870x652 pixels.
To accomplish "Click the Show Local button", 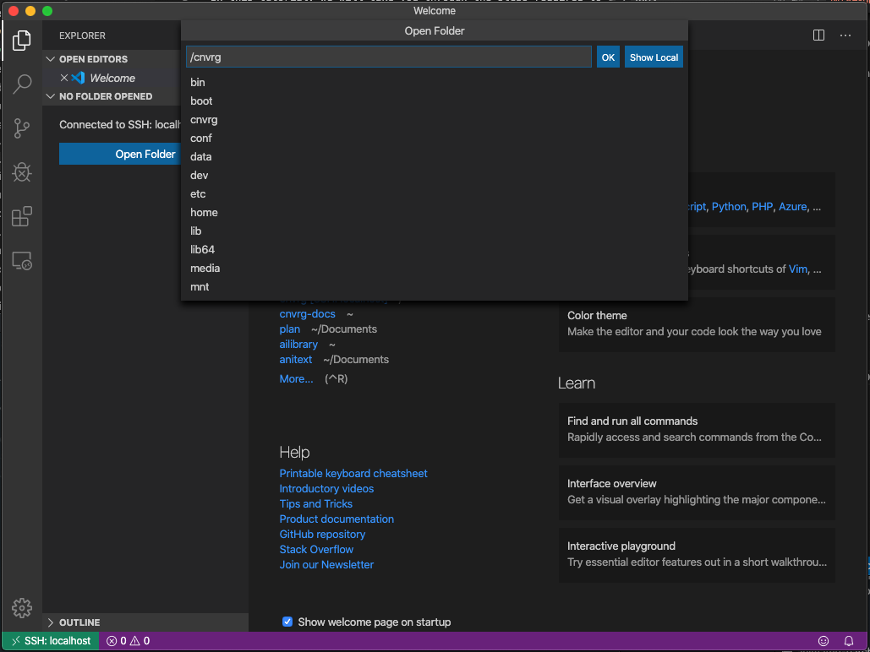I will pos(654,57).
